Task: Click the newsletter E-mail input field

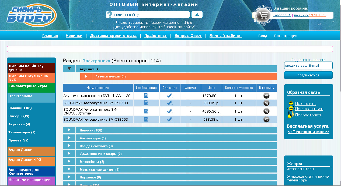Action: tap(308, 65)
